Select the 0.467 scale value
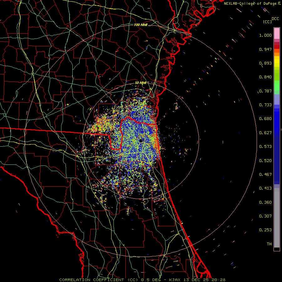Image resolution: width=282 pixels, height=282 pixels. tap(265, 175)
